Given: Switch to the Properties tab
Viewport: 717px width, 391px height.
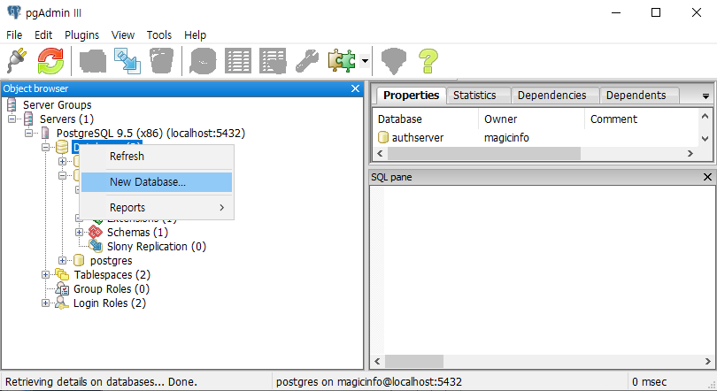Looking at the screenshot, I should click(x=411, y=95).
